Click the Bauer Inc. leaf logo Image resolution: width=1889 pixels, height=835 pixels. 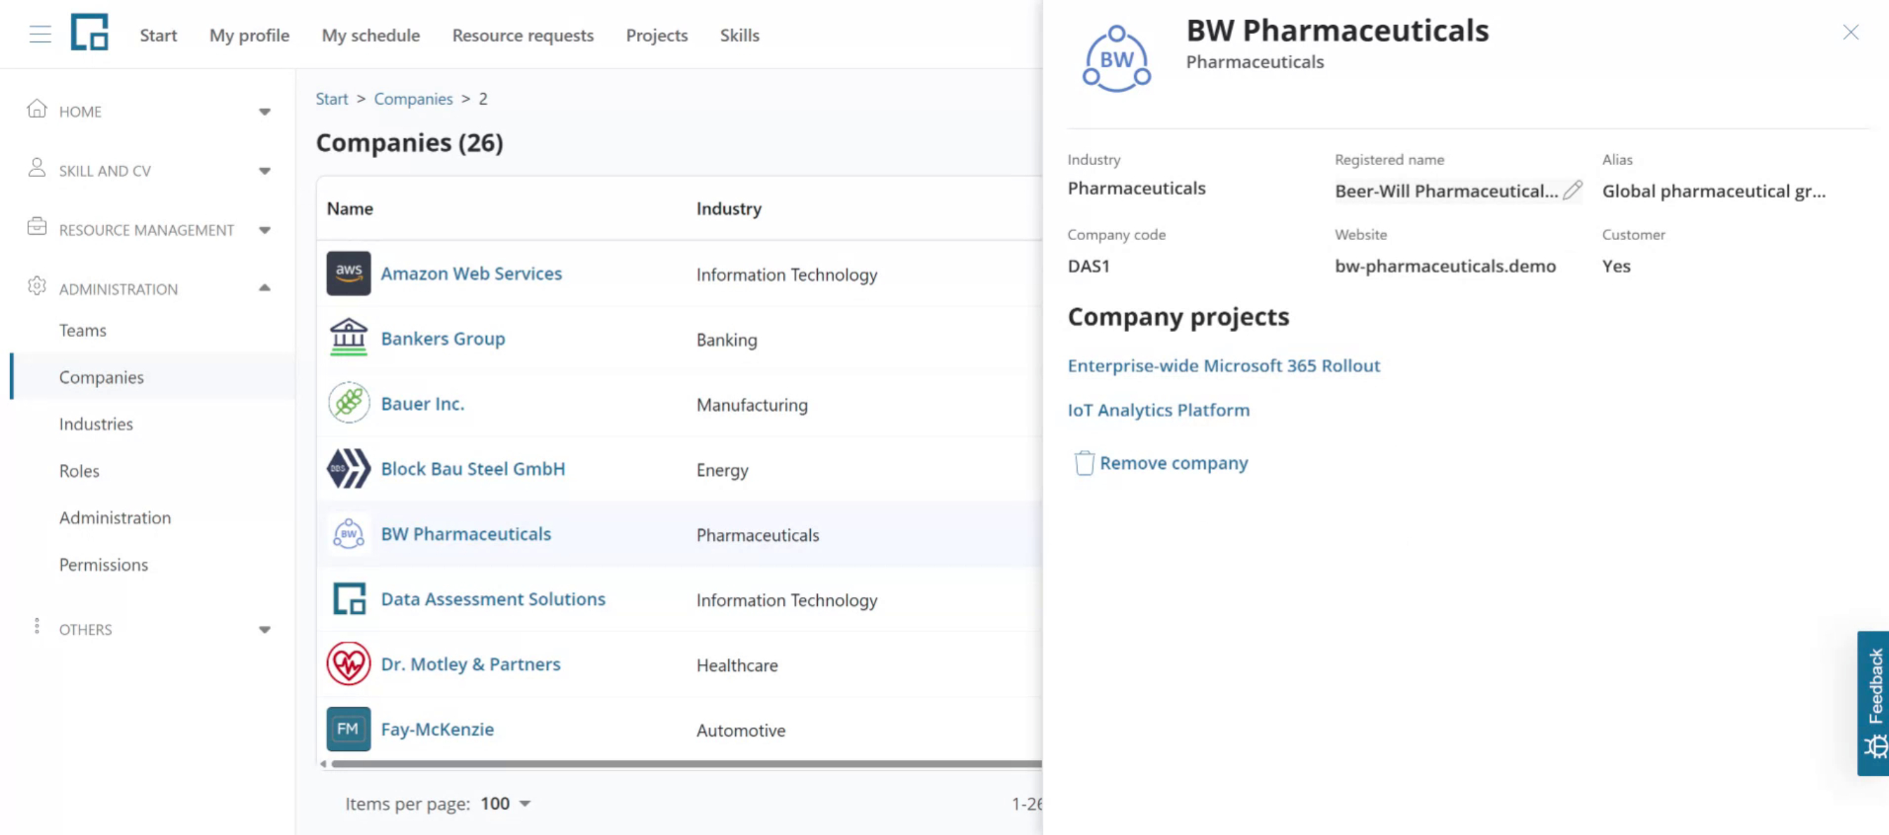coord(348,403)
